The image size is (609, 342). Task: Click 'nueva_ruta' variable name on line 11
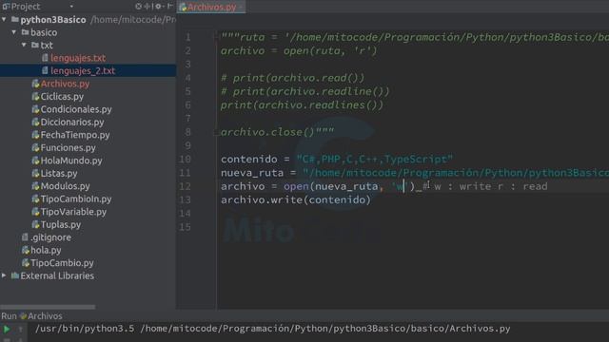pyautogui.click(x=252, y=173)
